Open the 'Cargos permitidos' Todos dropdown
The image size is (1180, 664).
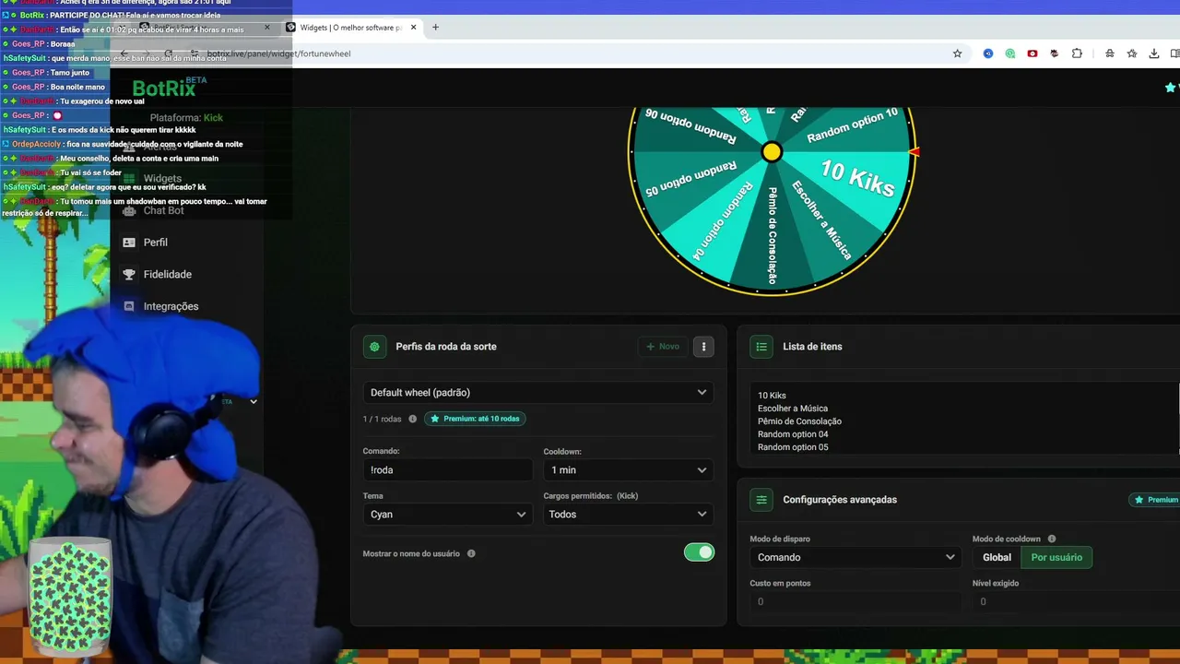coord(629,515)
